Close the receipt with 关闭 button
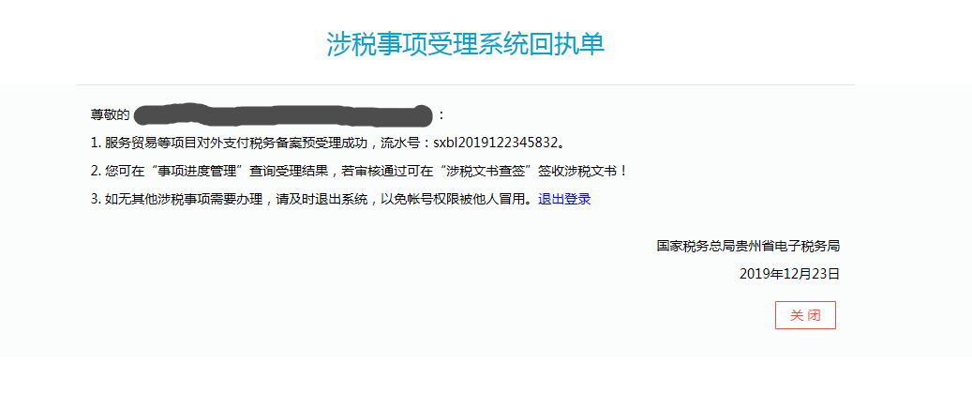 805,315
